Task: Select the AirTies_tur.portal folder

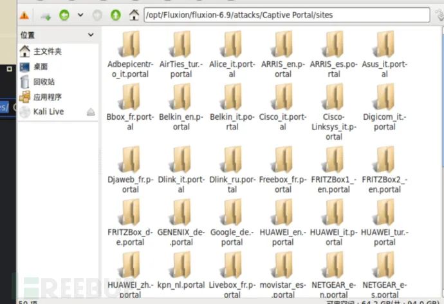Action: point(181,55)
